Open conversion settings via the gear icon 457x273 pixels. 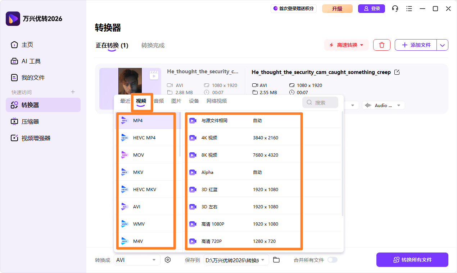coord(168,259)
